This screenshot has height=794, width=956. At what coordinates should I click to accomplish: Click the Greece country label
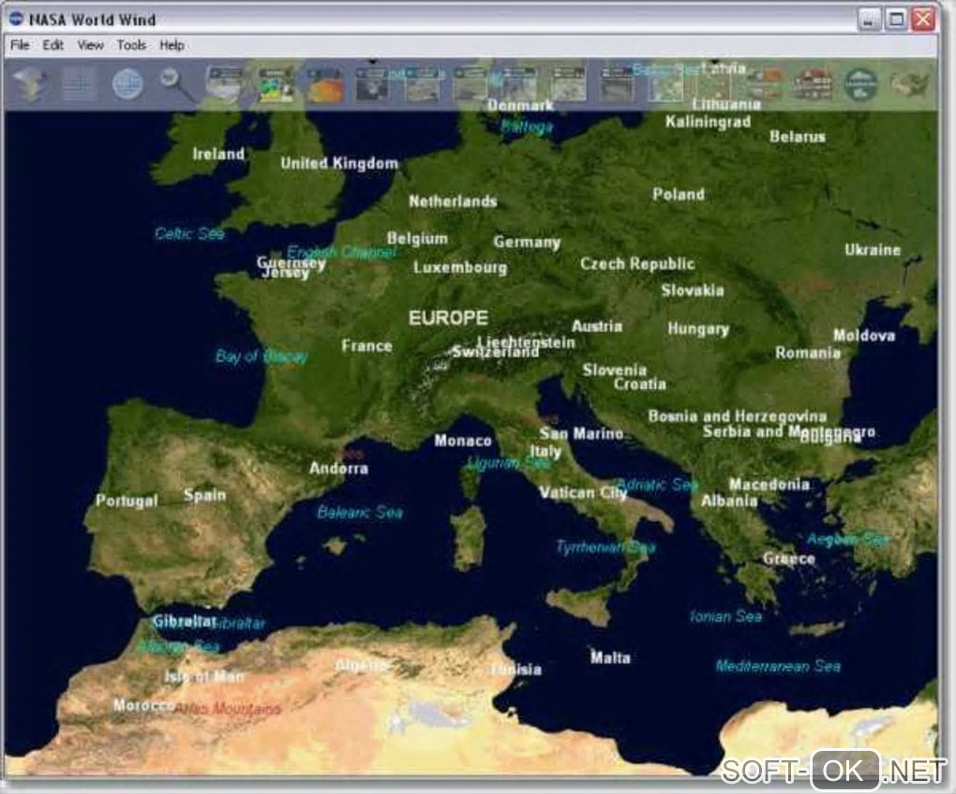[x=789, y=559]
